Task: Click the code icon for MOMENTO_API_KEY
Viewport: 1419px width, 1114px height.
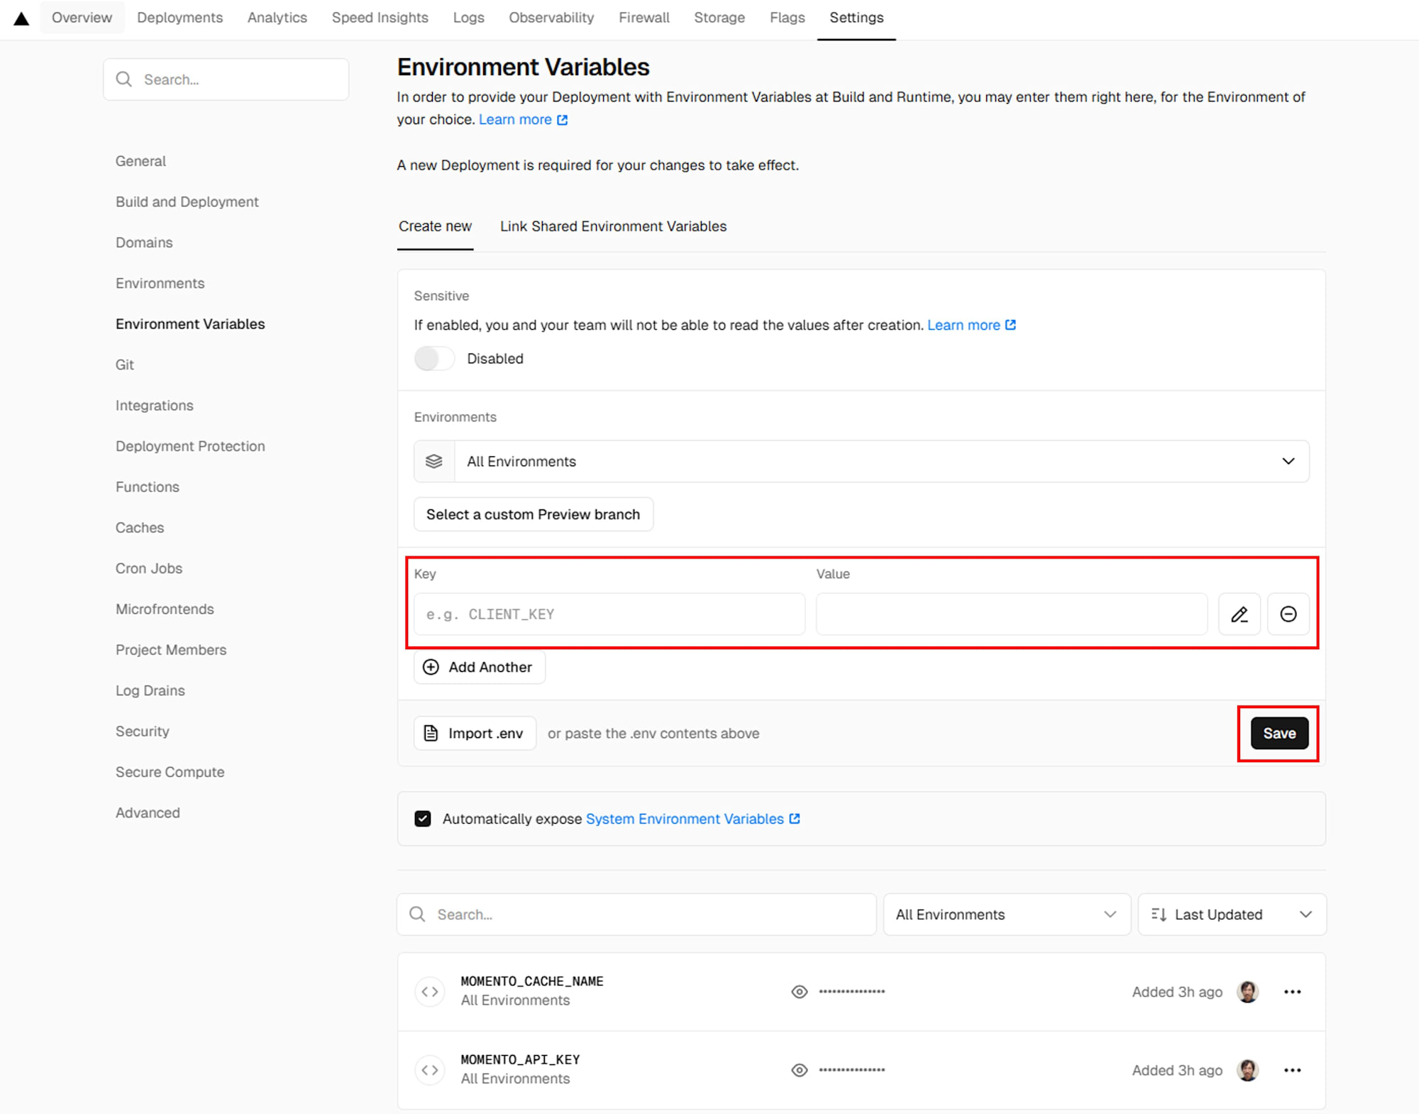Action: tap(430, 1070)
